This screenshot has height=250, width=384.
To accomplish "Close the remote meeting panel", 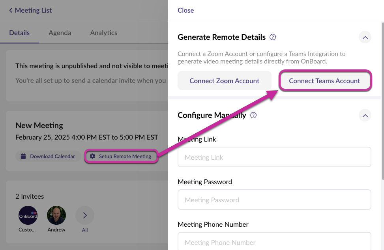I will (185, 10).
